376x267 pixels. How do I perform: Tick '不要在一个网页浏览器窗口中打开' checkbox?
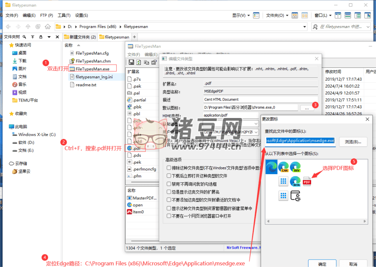[x=169, y=216]
